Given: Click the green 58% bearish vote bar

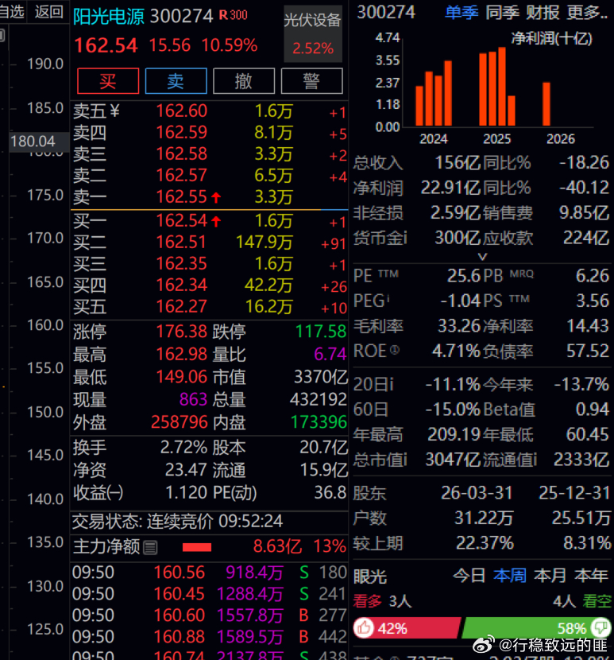Looking at the screenshot, I should pyautogui.click(x=536, y=628).
